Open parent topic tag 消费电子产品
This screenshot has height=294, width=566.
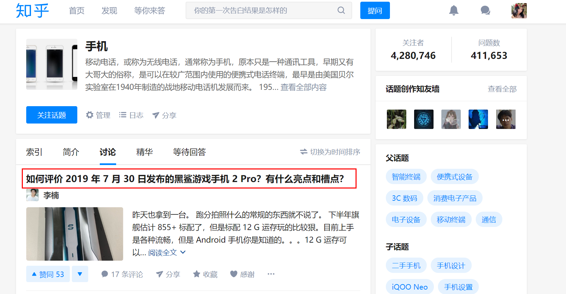[x=455, y=198]
